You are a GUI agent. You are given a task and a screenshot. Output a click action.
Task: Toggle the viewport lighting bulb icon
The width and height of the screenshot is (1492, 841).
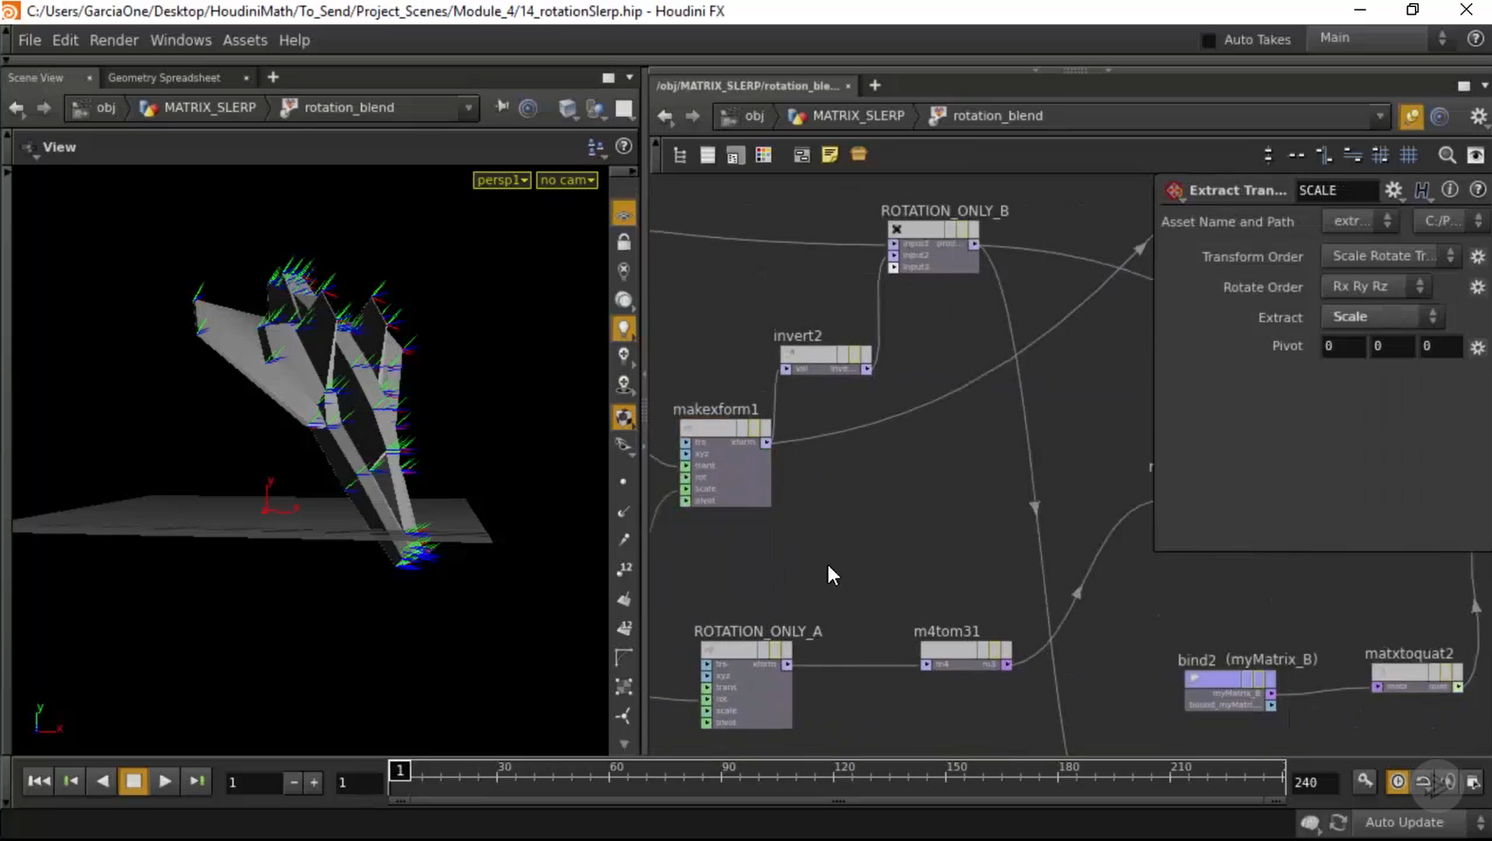tap(624, 329)
